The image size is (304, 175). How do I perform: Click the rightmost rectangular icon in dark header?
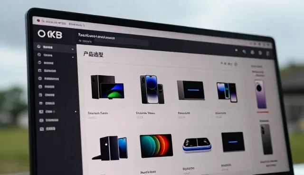click(x=268, y=54)
